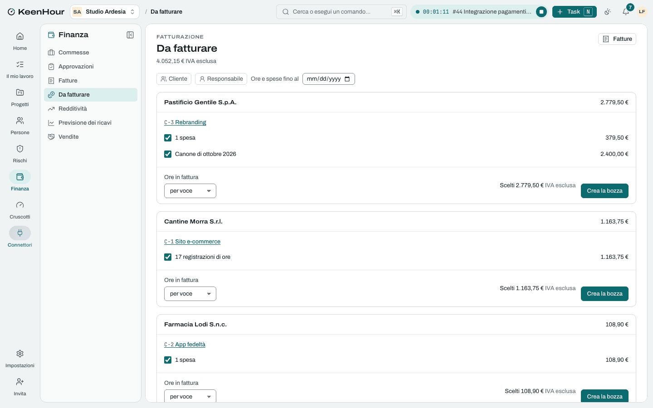The height and width of the screenshot is (408, 653).
Task: Open Home in the left rail
Action: pyautogui.click(x=20, y=41)
